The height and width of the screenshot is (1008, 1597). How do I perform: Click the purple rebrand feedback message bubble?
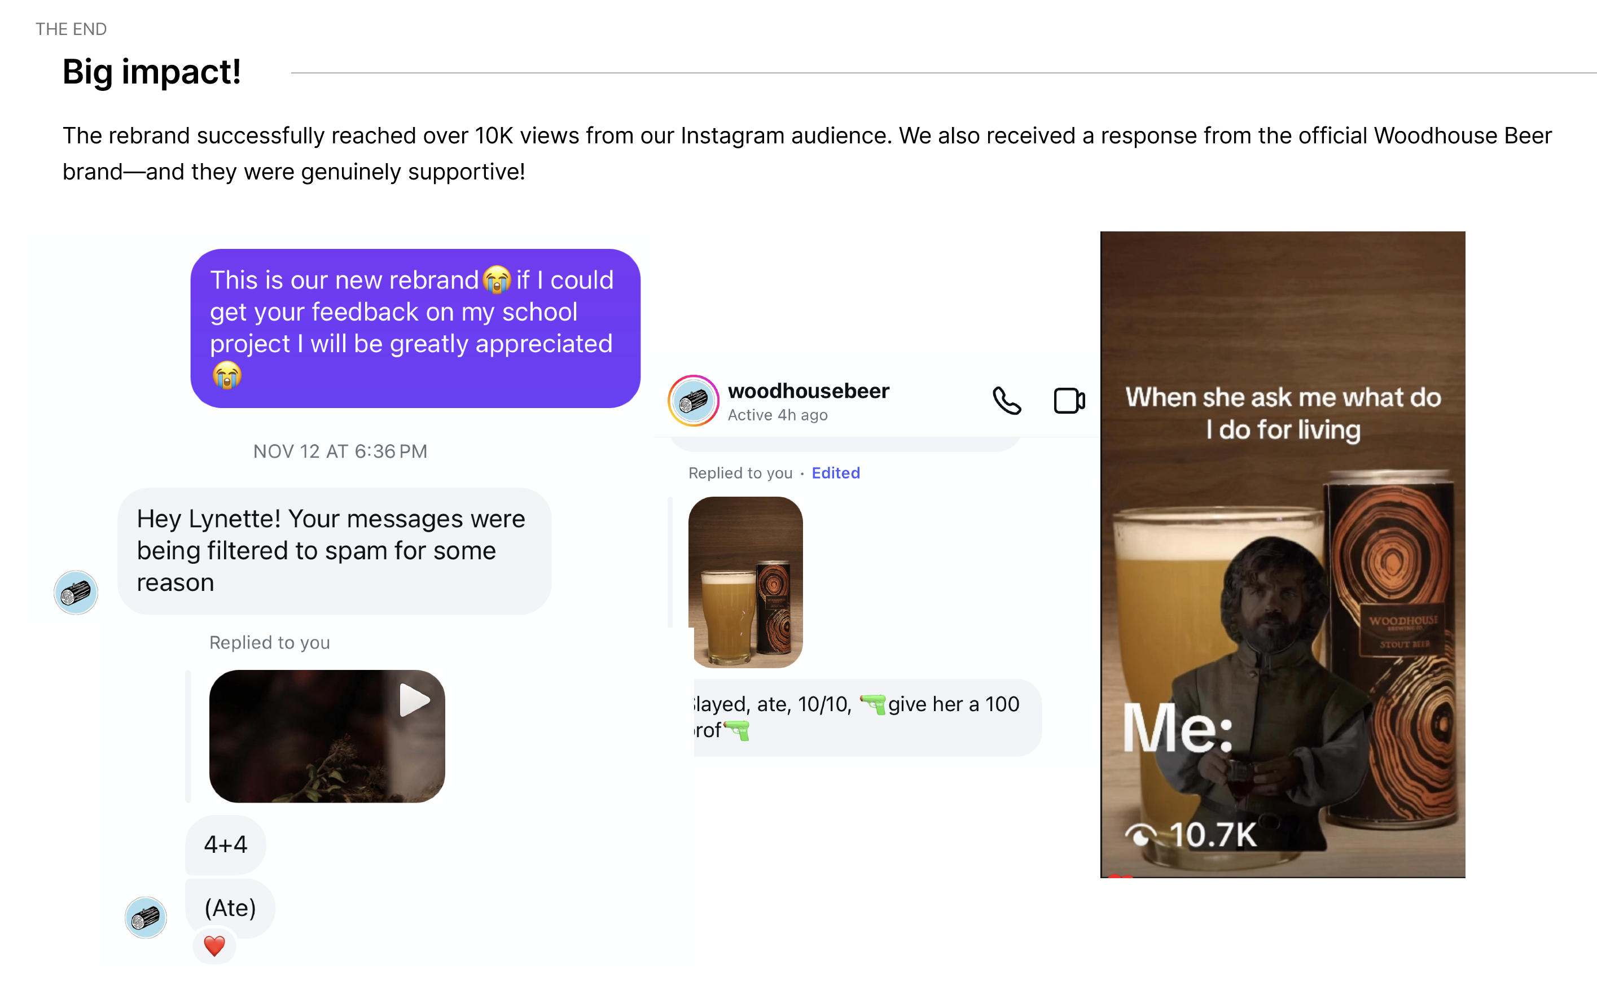point(415,328)
